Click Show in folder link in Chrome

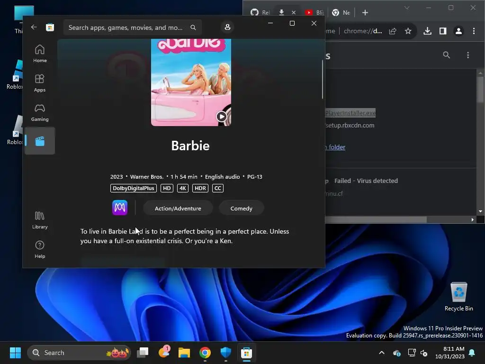[x=335, y=147]
